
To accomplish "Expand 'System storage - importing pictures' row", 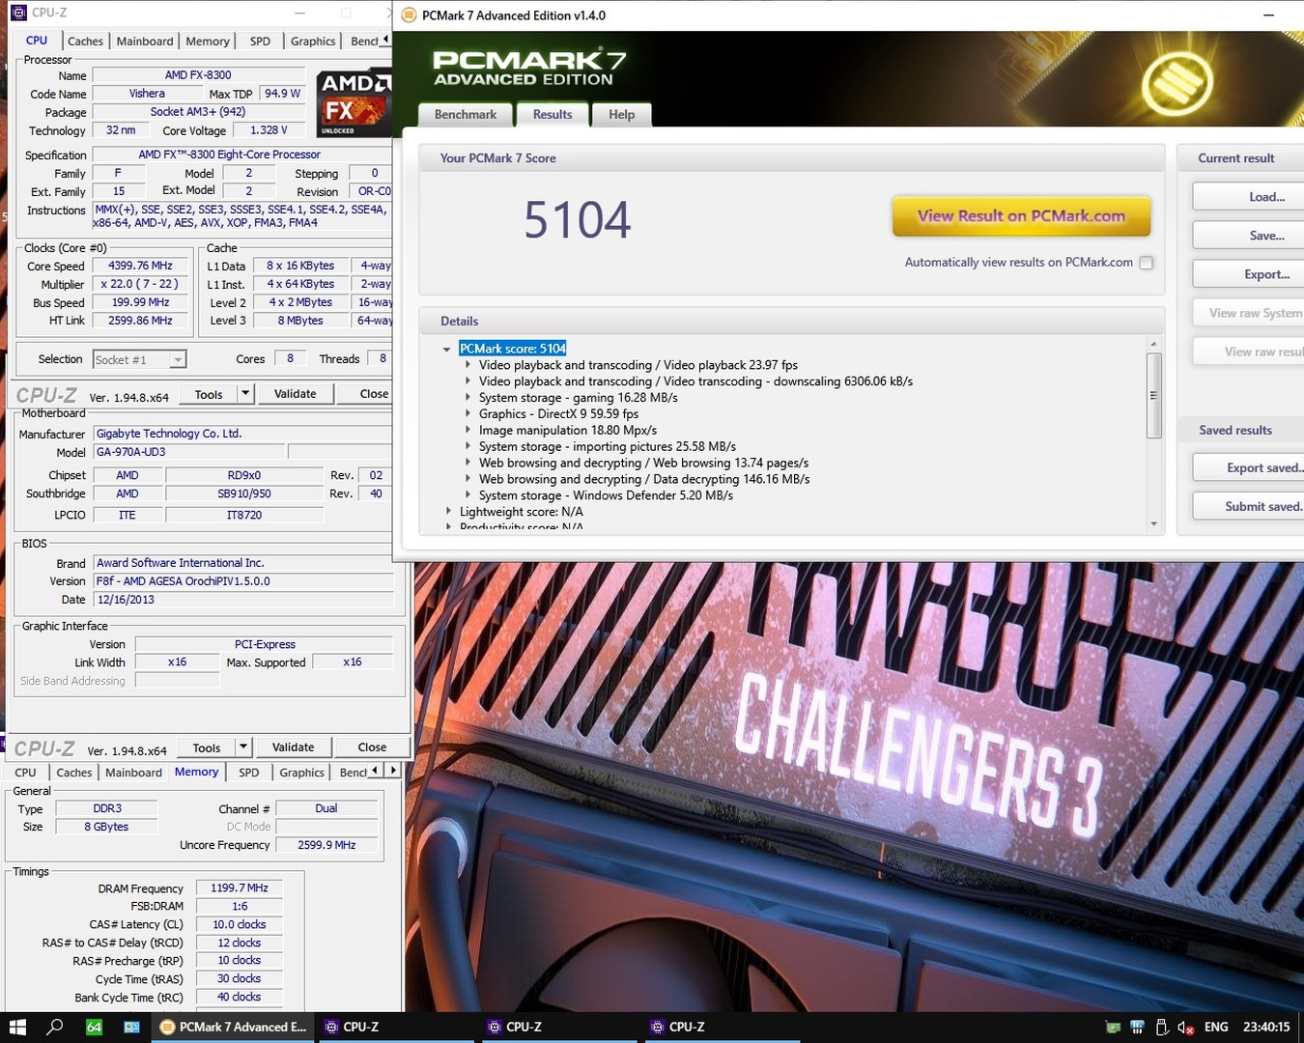I will click(x=468, y=447).
